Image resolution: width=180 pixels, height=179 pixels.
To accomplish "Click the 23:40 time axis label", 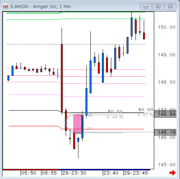I will point(111,173).
